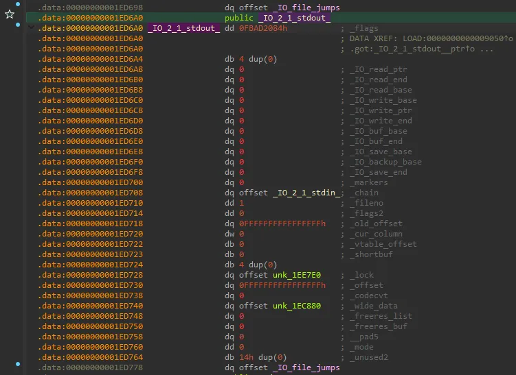
Task: Click the _old_offset comment
Action: (x=376, y=223)
